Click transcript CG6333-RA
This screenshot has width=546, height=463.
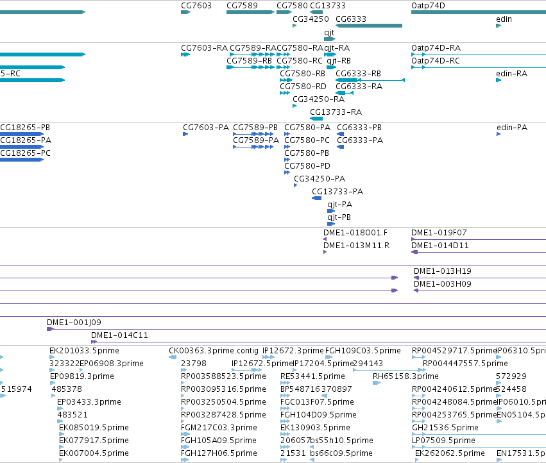[x=359, y=87]
